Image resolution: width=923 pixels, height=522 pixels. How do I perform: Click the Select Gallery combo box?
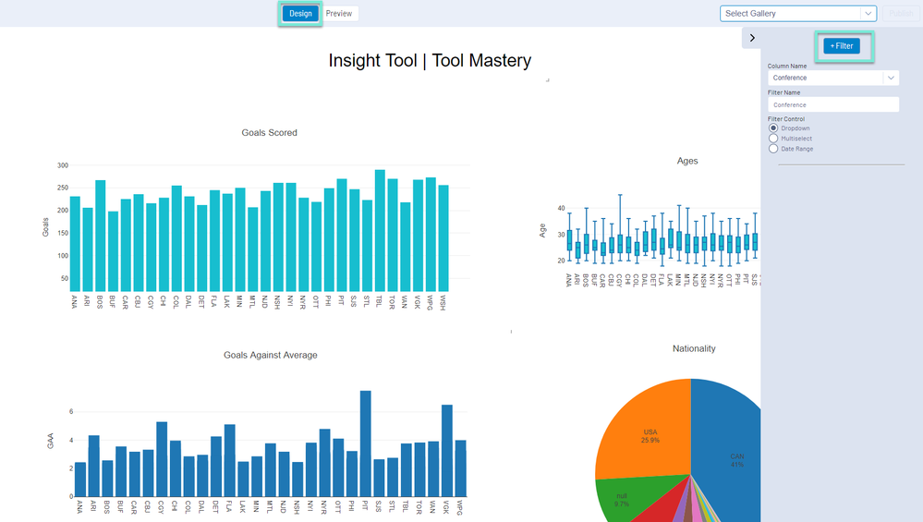point(797,14)
